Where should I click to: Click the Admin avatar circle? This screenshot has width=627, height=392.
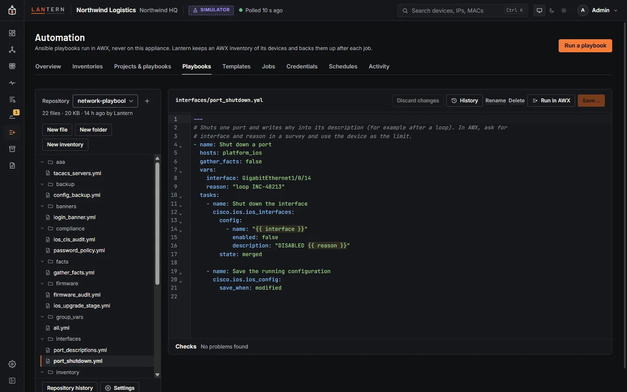(x=583, y=10)
